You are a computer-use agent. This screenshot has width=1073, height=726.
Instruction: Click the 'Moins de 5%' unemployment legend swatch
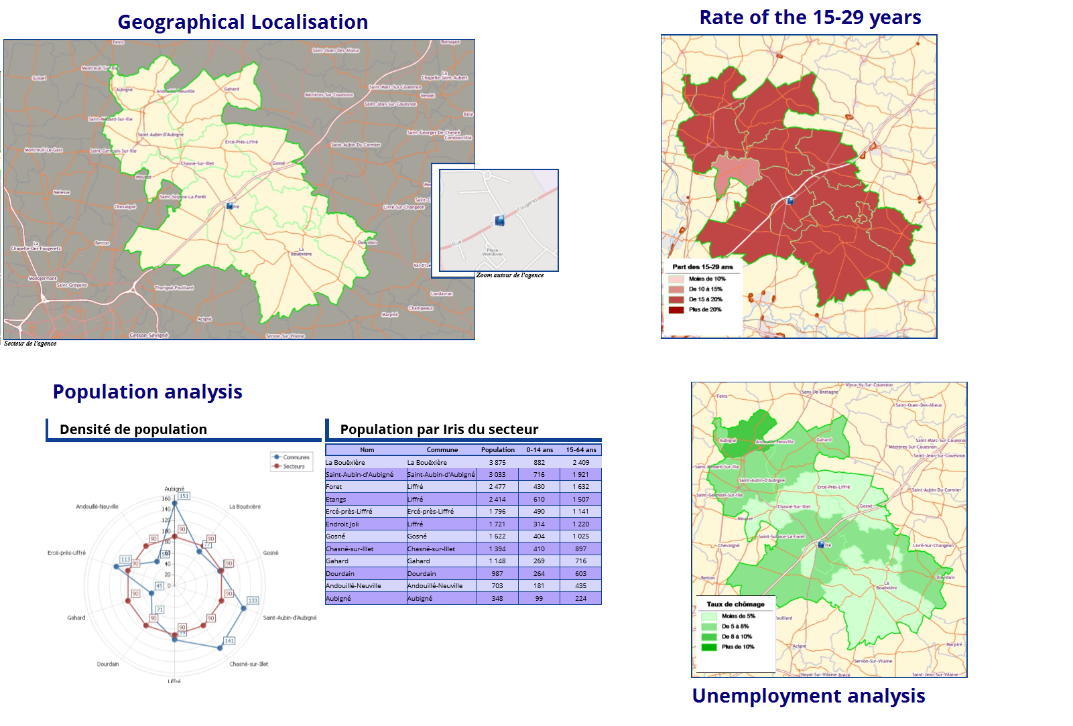708,616
